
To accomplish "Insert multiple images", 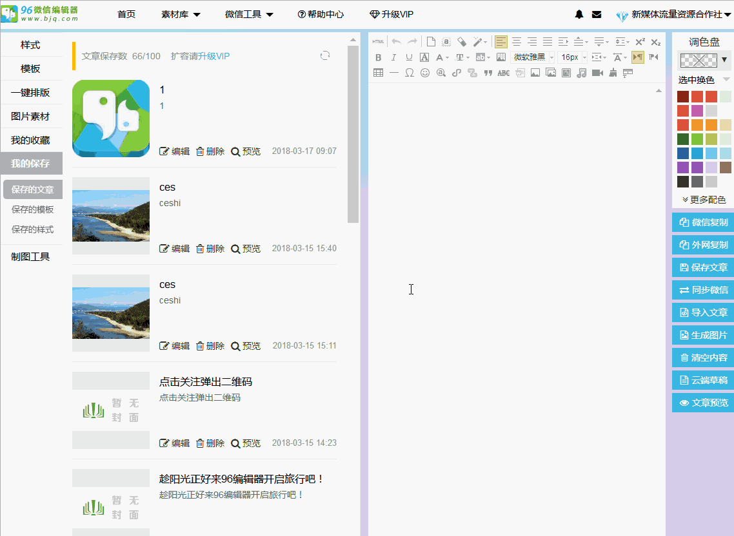I will click(551, 73).
